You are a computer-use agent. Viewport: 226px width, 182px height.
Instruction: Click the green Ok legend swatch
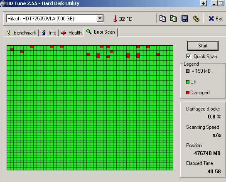pyautogui.click(x=187, y=82)
